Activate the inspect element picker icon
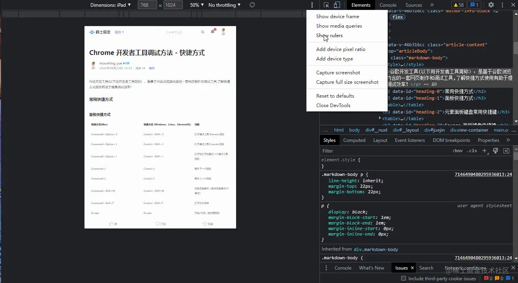This screenshot has width=518, height=283. point(326,5)
